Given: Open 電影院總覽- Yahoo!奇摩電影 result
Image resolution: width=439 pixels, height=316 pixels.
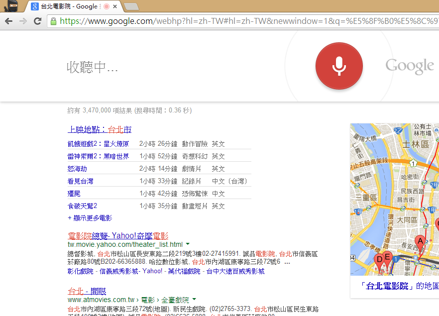Looking at the screenshot, I should coord(118,236).
